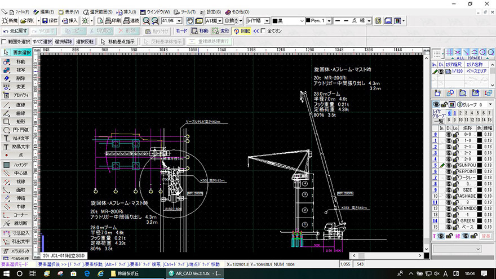Click the 選択解除 button
The image size is (496, 279).
pos(63,42)
